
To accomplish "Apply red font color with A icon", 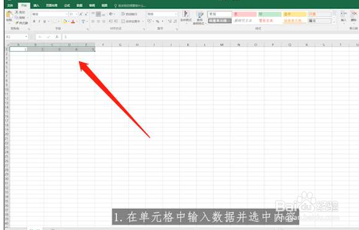I will 73,21.
